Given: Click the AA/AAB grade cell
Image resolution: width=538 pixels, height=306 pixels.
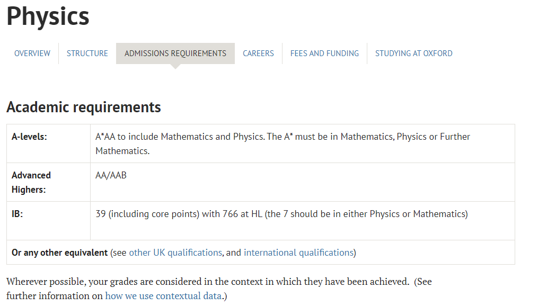Looking at the screenshot, I should coord(302,182).
